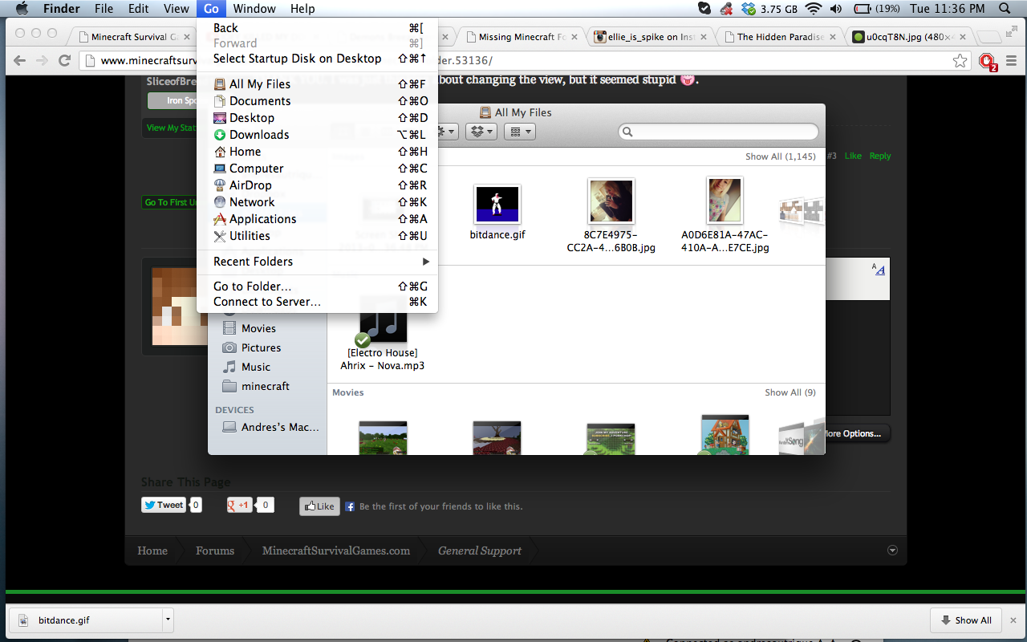Click the Facebook Like button
1027x642 pixels.
pyautogui.click(x=319, y=506)
